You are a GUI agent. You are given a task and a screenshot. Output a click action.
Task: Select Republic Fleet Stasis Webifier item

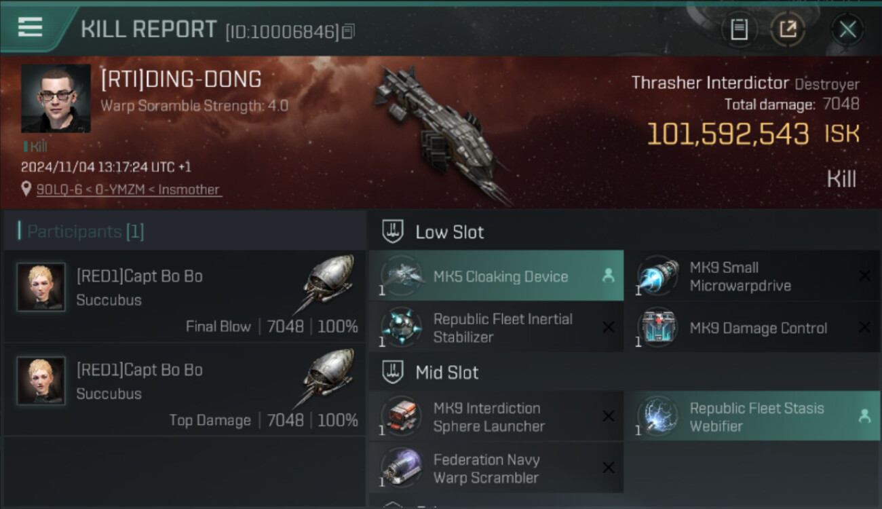(x=752, y=417)
